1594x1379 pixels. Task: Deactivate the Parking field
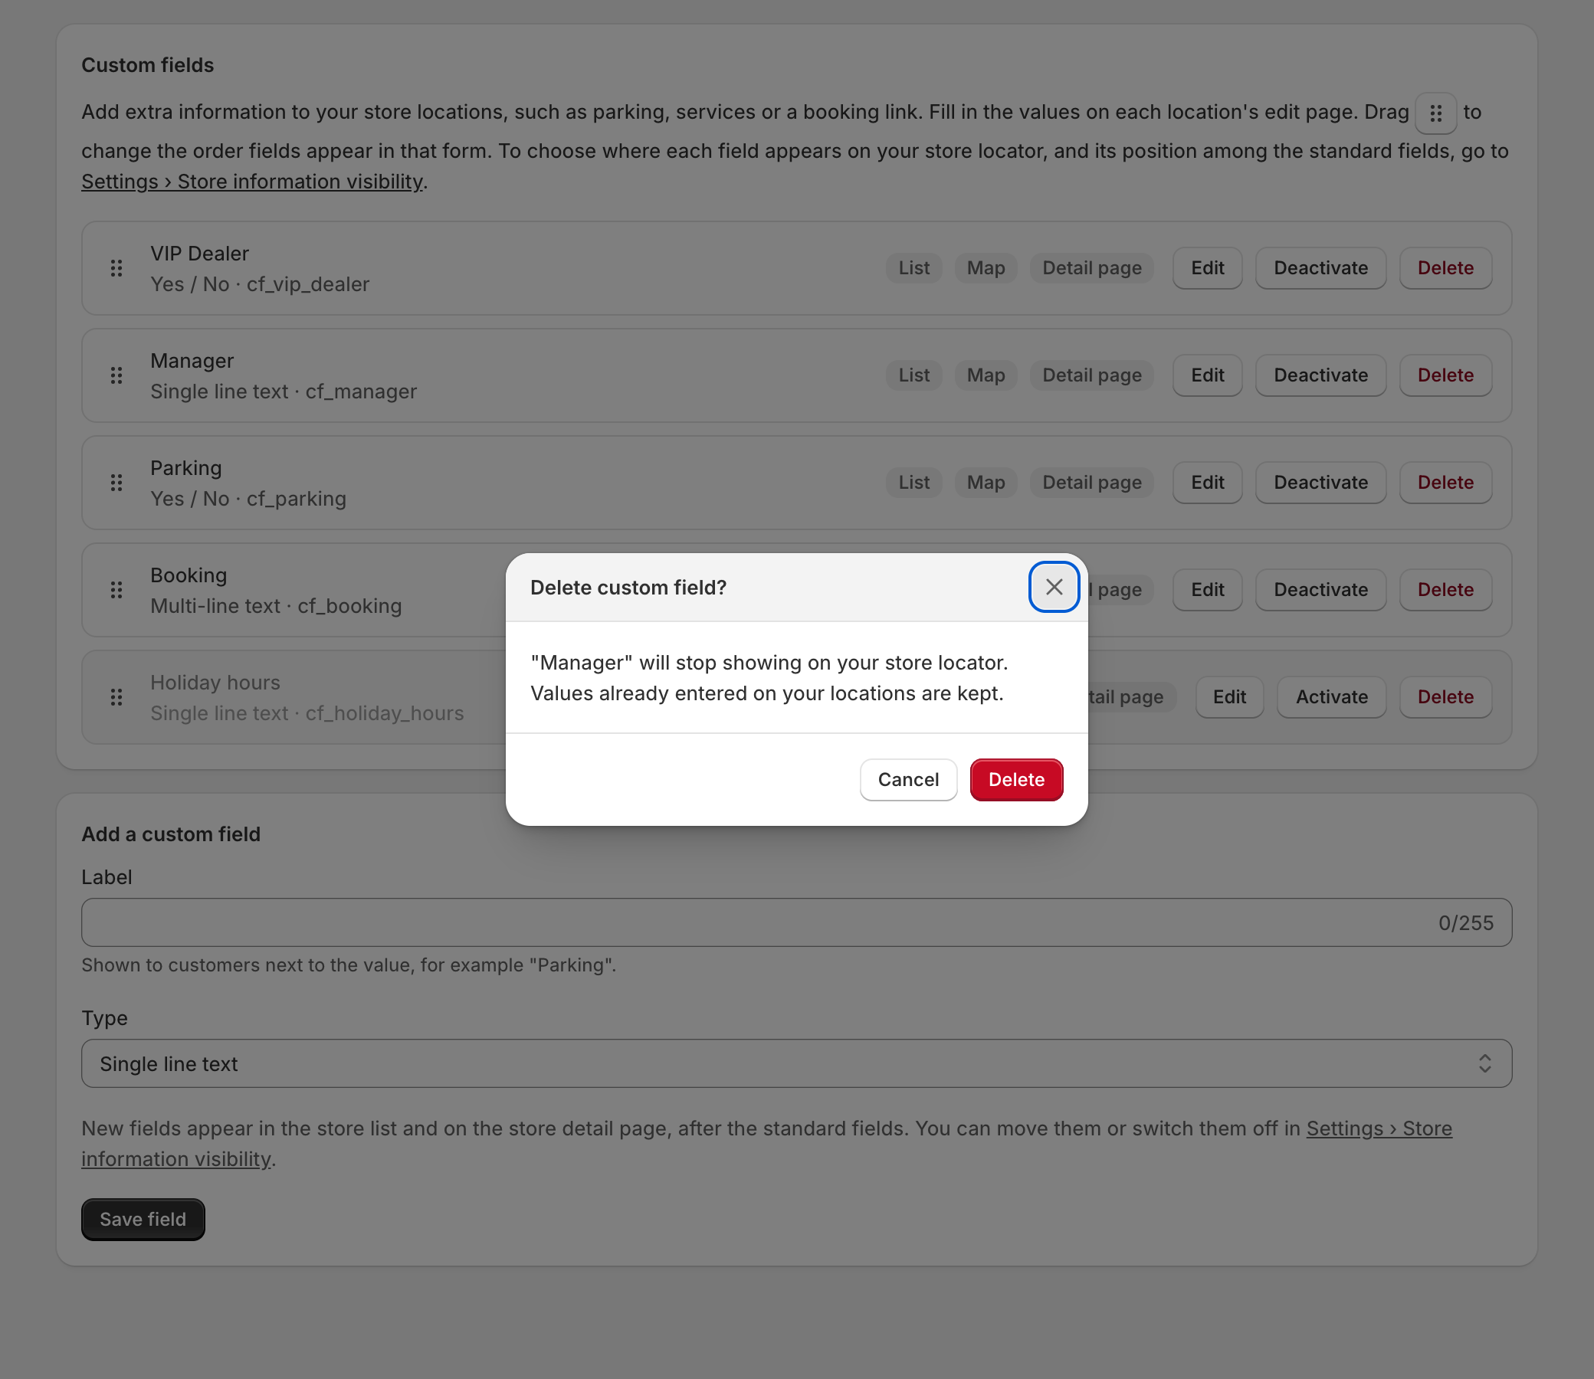tap(1320, 483)
